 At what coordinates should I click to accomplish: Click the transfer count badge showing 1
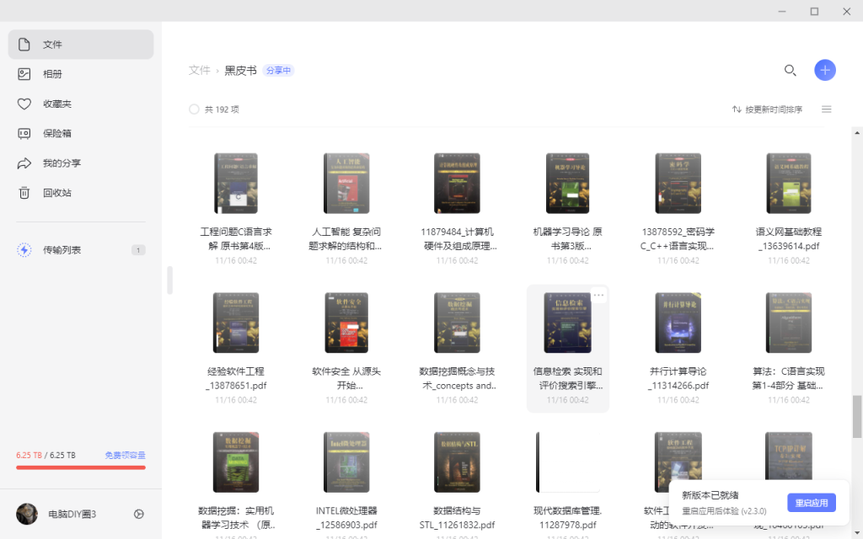[138, 250]
